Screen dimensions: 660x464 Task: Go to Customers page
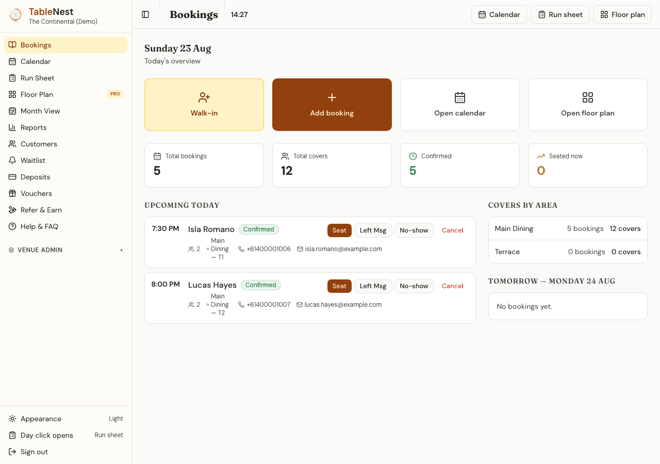pos(65,144)
